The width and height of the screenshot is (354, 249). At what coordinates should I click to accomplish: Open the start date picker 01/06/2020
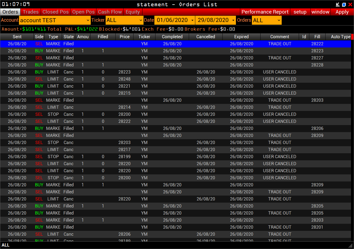174,20
